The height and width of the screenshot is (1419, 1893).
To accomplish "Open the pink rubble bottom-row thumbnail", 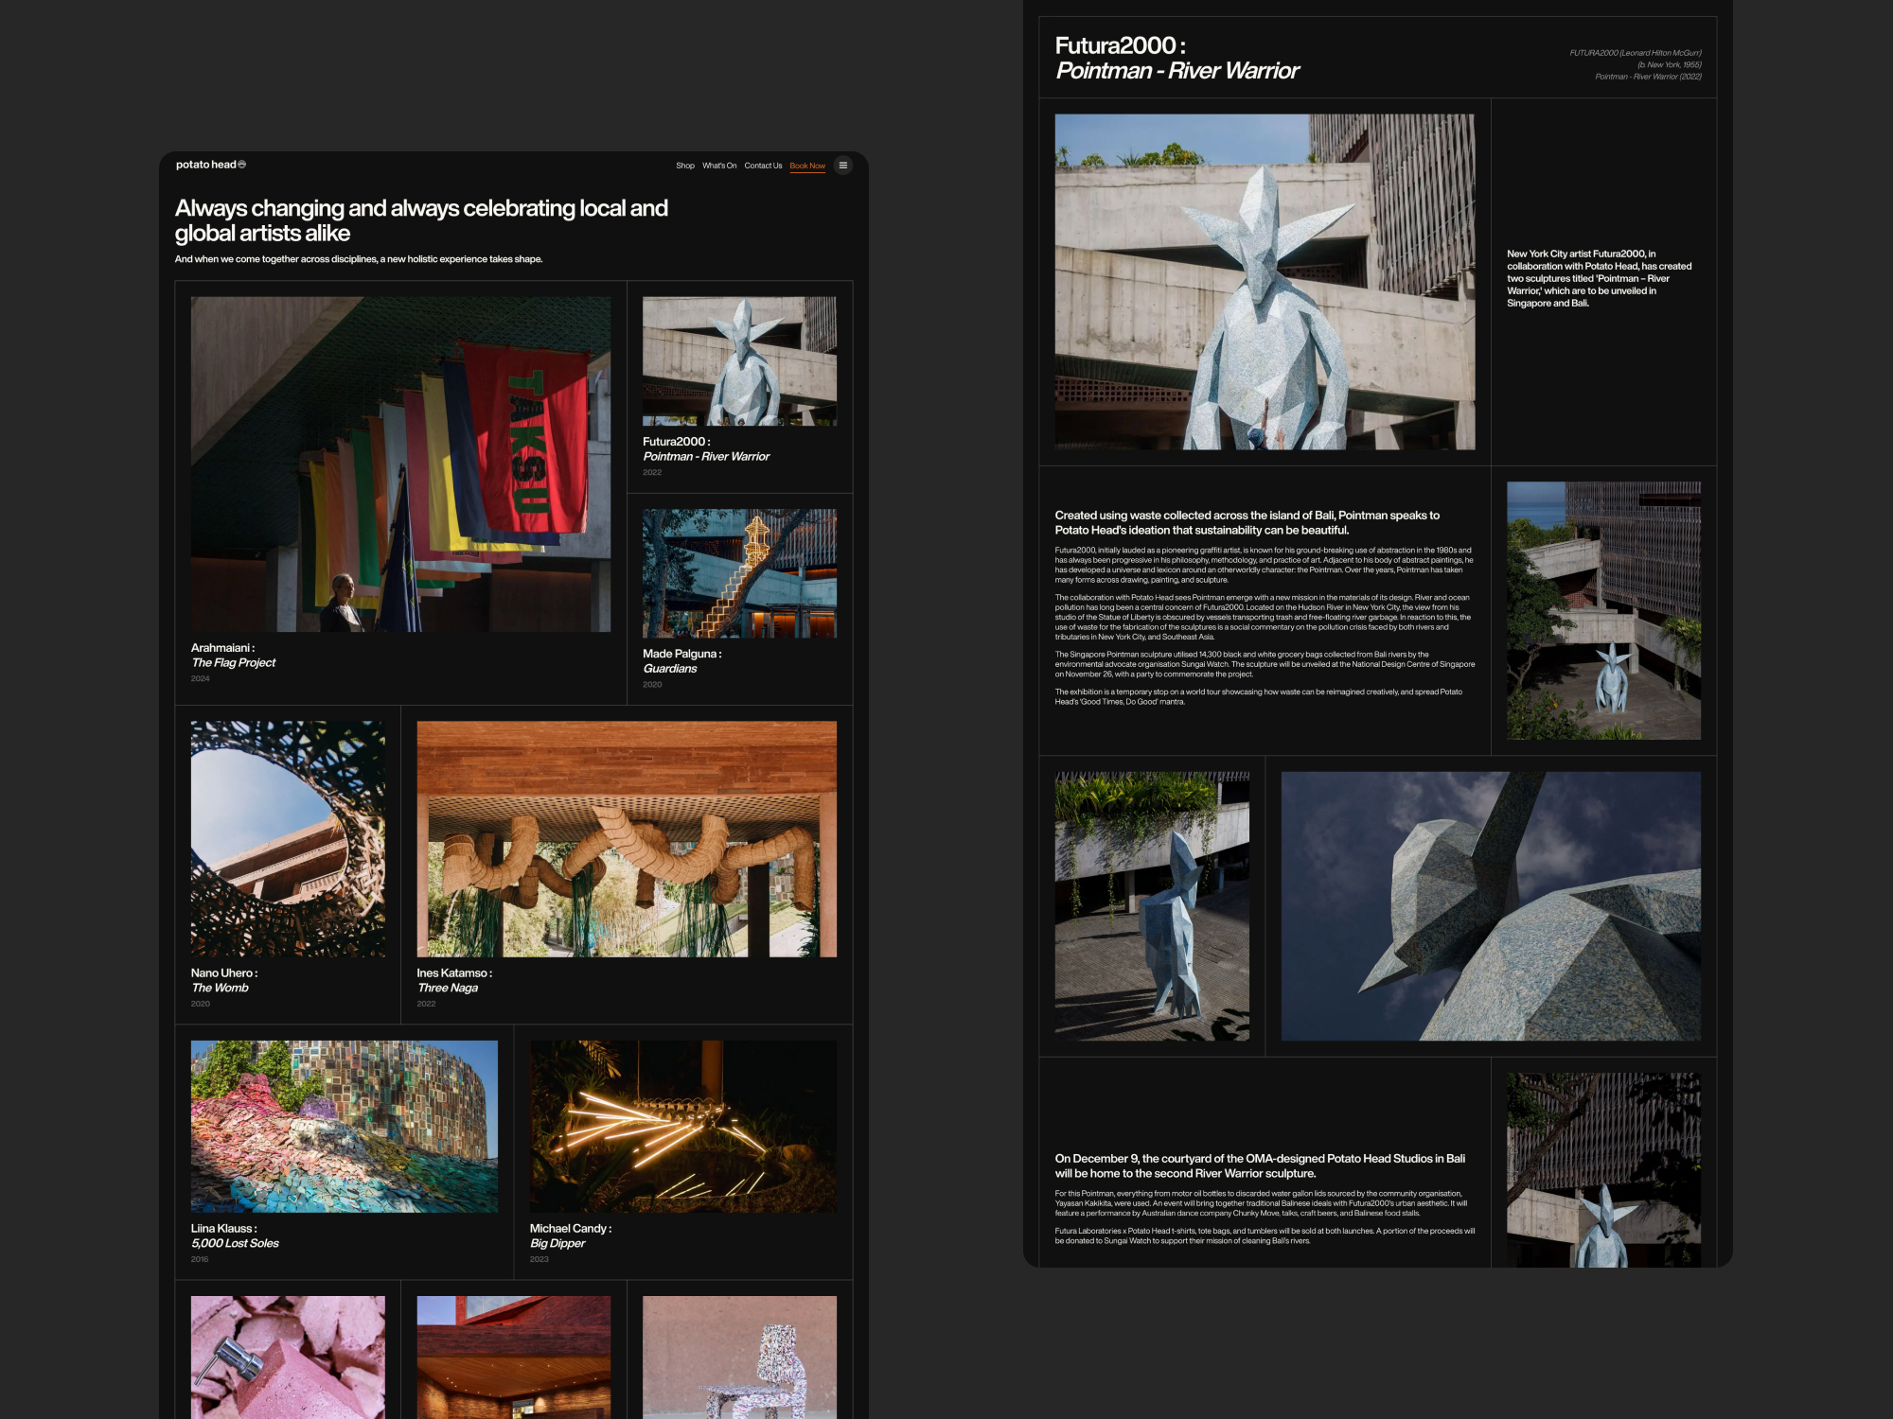I will click(x=288, y=1358).
